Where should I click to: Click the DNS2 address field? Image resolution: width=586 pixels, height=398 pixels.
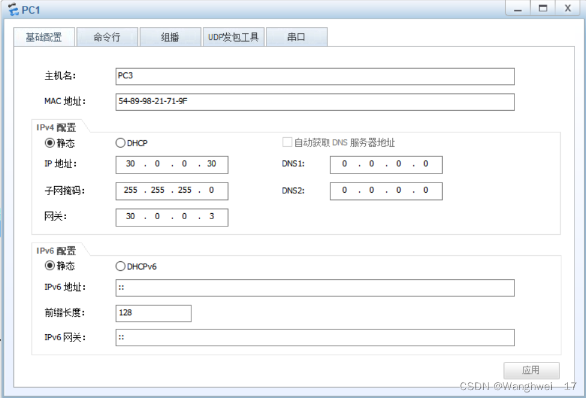[386, 191]
